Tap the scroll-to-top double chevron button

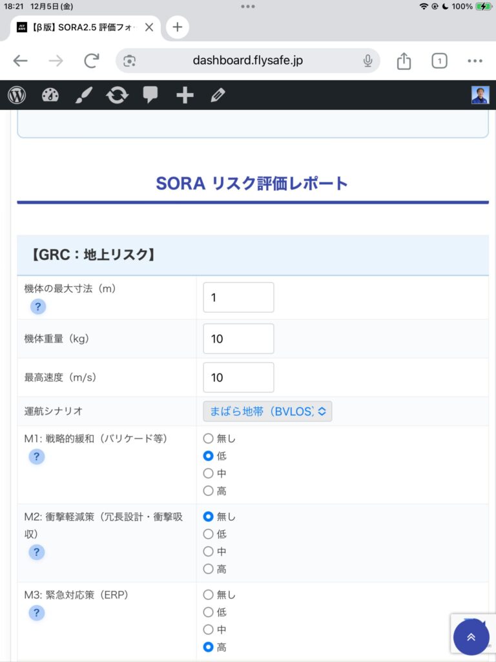tap(471, 637)
